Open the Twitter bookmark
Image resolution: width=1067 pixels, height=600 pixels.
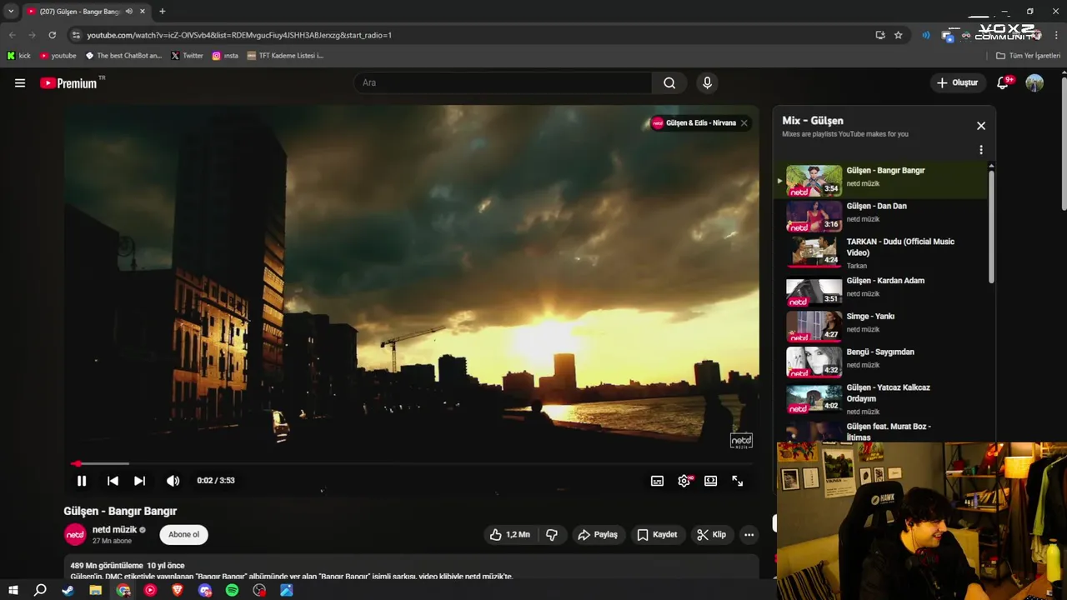[x=187, y=56]
